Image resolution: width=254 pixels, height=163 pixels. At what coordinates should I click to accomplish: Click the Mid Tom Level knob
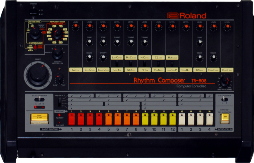(x=131, y=27)
